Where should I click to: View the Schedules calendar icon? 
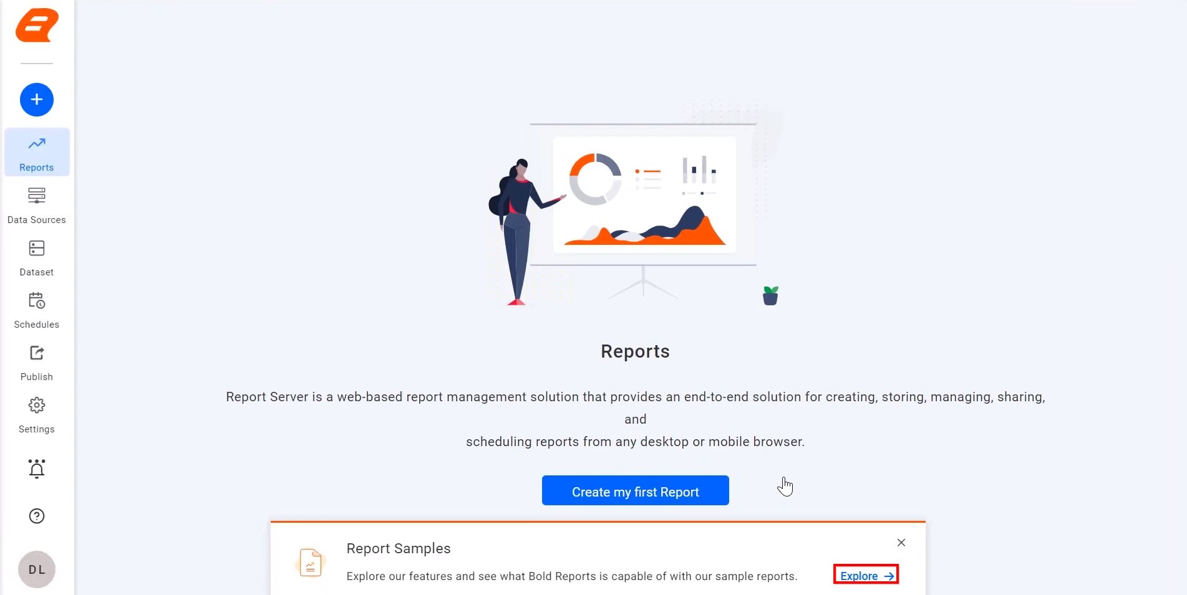point(36,301)
